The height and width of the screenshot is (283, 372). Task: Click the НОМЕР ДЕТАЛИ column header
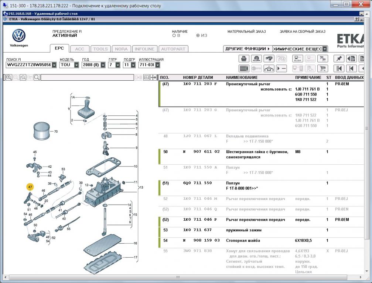[198, 77]
